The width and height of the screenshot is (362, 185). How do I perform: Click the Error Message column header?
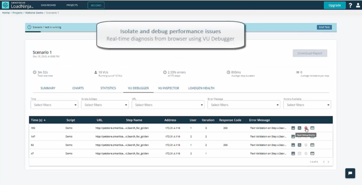click(260, 120)
